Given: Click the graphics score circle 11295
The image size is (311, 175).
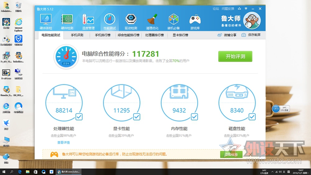Looking at the screenshot, I should pyautogui.click(x=122, y=103).
